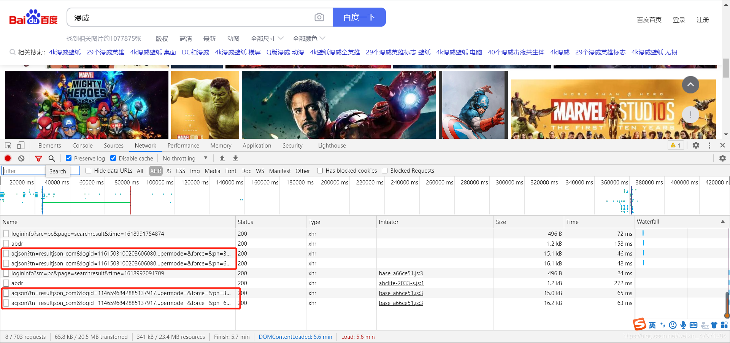Click the 登录 login link
730x343 pixels.
point(679,20)
